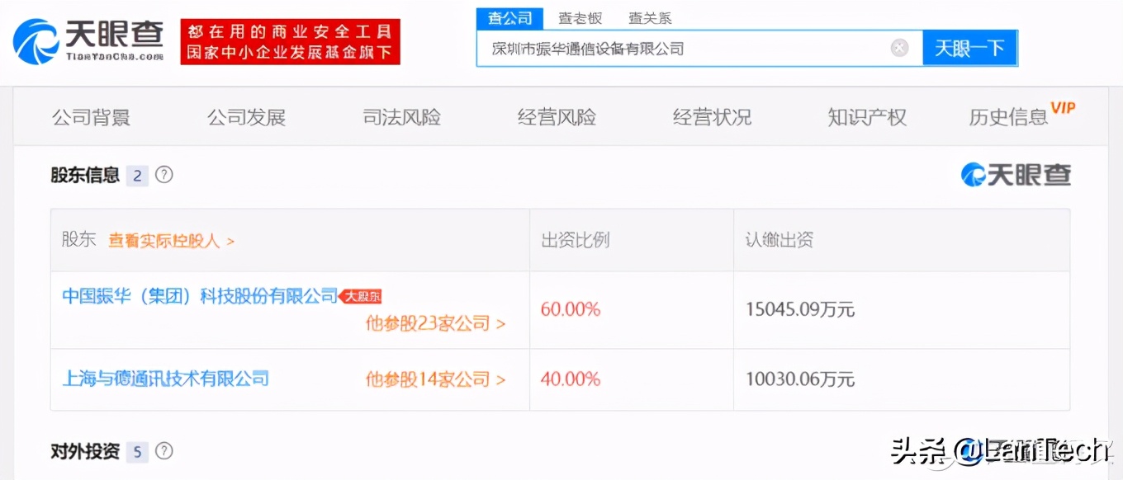Image resolution: width=1123 pixels, height=480 pixels.
Task: Switch to the 查老板 search tab
Action: pyautogui.click(x=580, y=18)
